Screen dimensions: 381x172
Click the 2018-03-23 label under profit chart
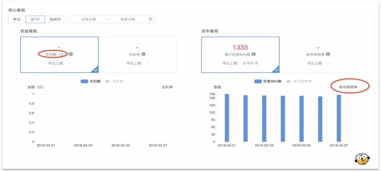pos(83,146)
